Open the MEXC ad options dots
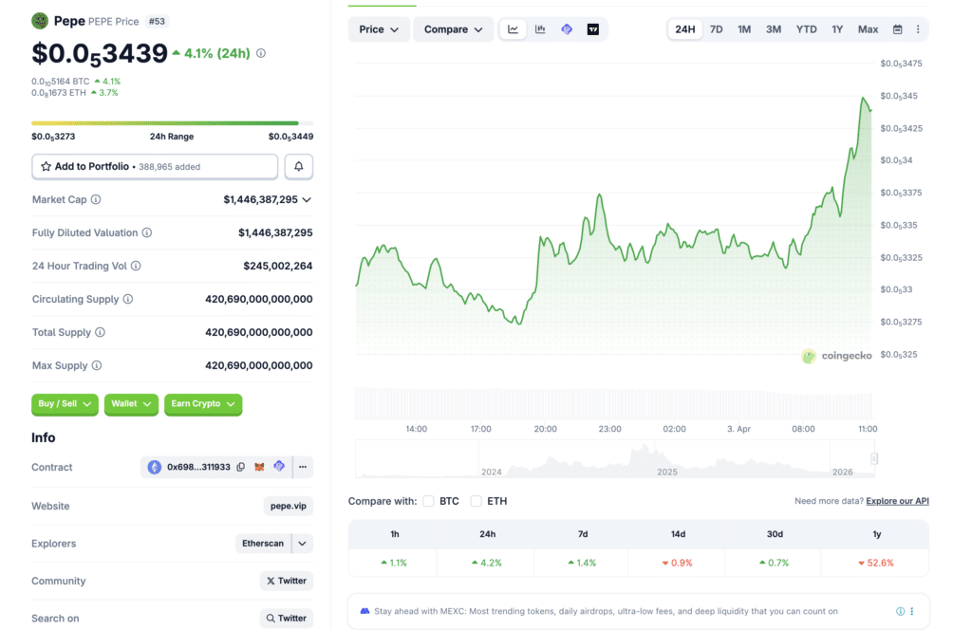 [x=912, y=611]
